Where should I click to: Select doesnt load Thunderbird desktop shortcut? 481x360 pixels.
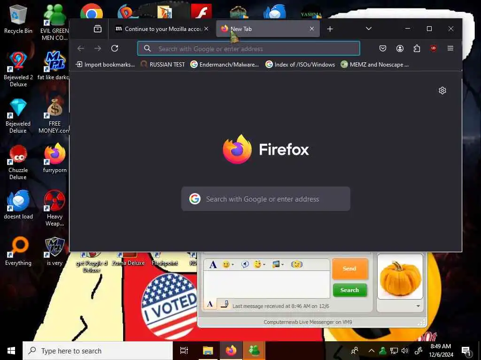click(18, 204)
